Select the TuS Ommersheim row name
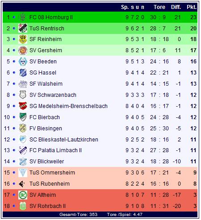The width and height of the screenshot is (201, 220). [x=52, y=173]
